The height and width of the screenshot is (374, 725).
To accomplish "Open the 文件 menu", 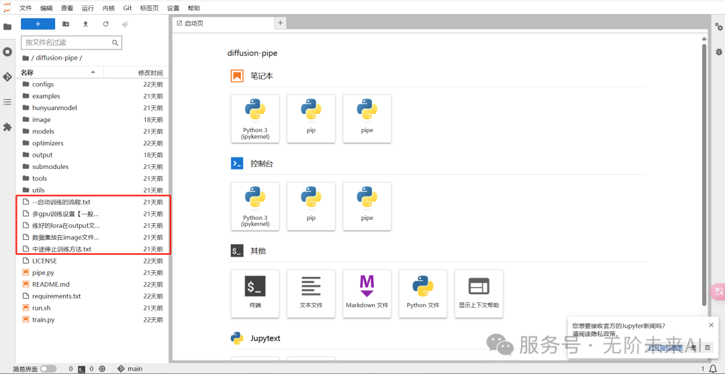I will point(26,8).
